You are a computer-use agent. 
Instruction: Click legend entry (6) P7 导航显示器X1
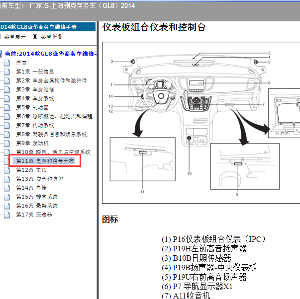(x=197, y=287)
